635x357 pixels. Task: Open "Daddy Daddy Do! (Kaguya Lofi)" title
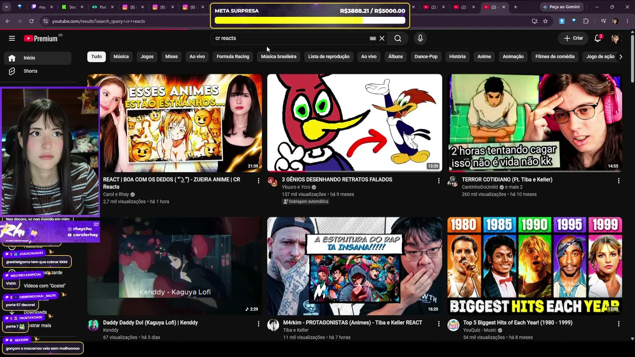click(x=150, y=323)
